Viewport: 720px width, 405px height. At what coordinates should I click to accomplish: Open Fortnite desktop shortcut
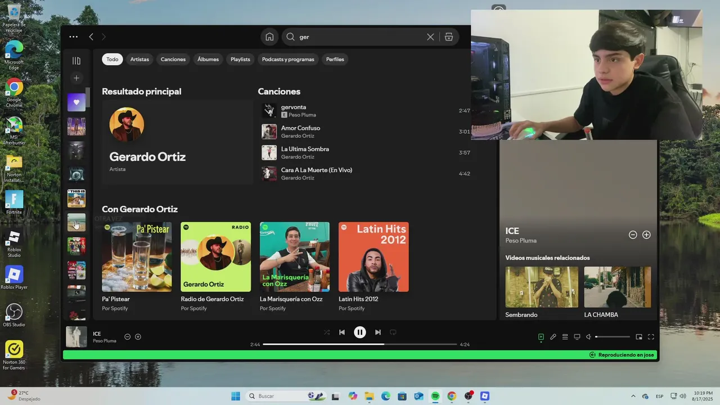[14, 202]
